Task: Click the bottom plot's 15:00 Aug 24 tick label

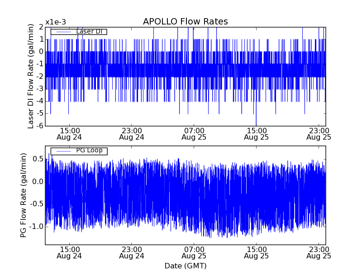Action: pos(69,253)
